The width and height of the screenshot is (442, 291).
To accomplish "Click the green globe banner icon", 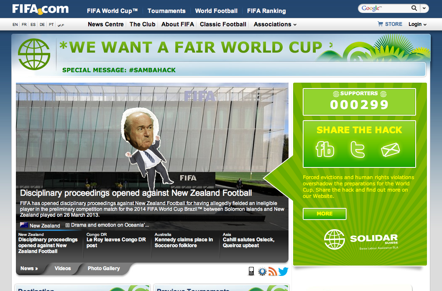I will (34, 54).
